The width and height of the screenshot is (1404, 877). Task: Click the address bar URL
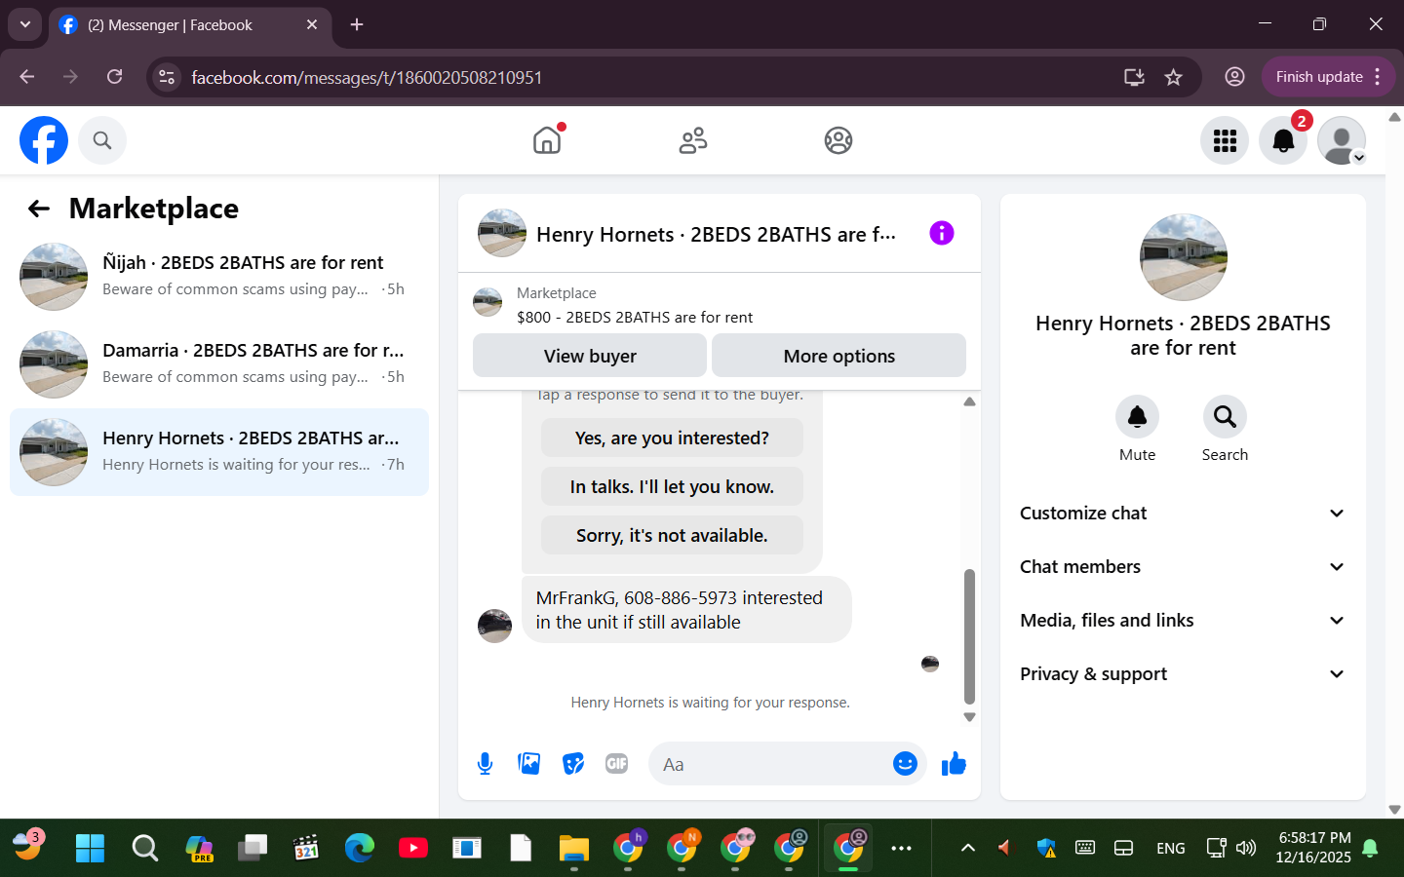click(x=367, y=77)
